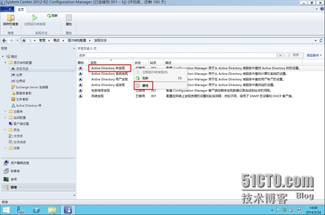
Task: Switch to 管理 workspace button
Action: point(38,187)
